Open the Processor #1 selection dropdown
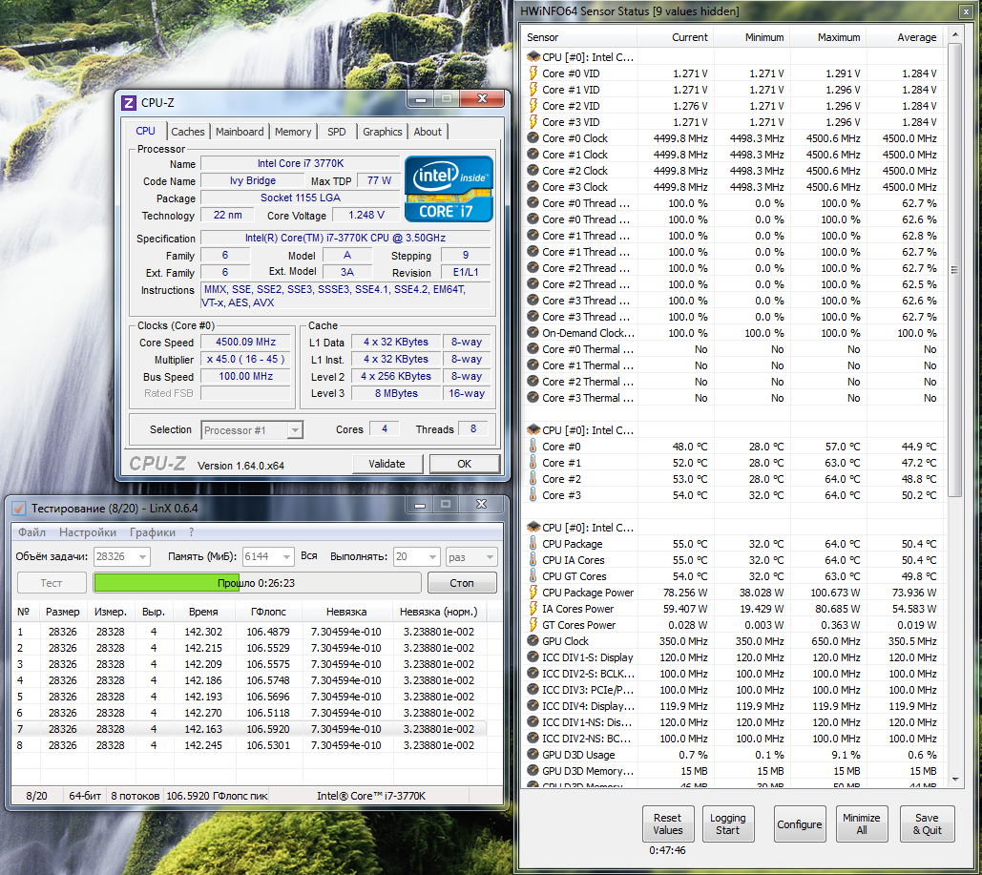This screenshot has width=982, height=875. coord(295,430)
